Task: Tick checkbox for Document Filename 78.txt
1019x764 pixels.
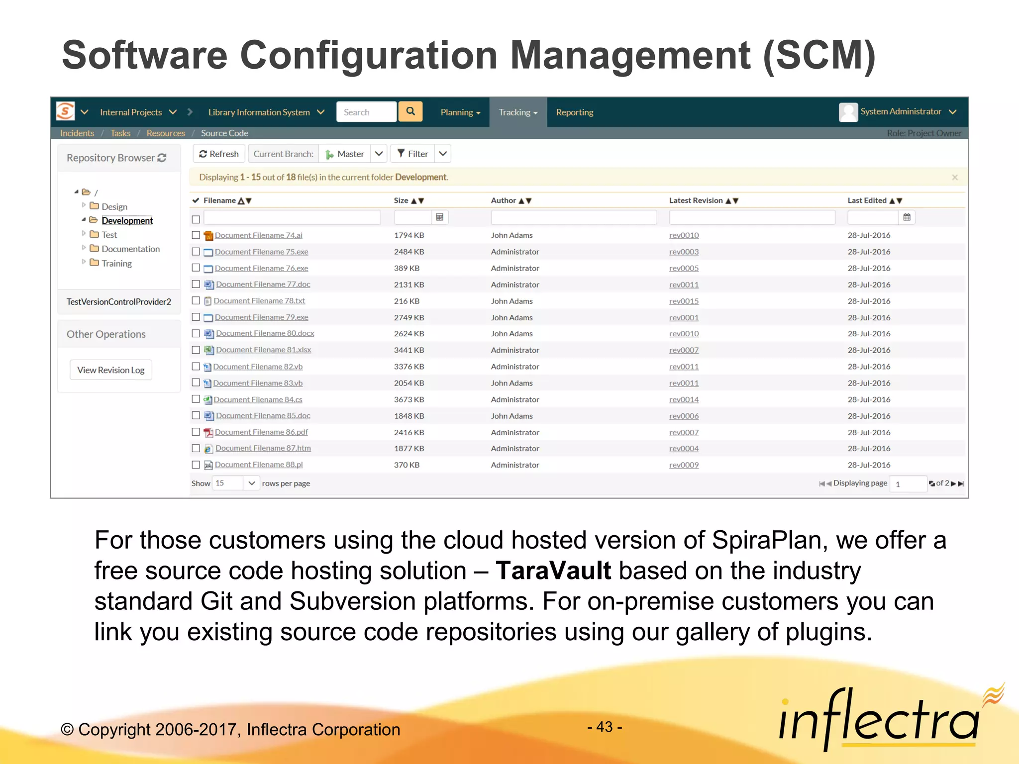Action: click(196, 300)
